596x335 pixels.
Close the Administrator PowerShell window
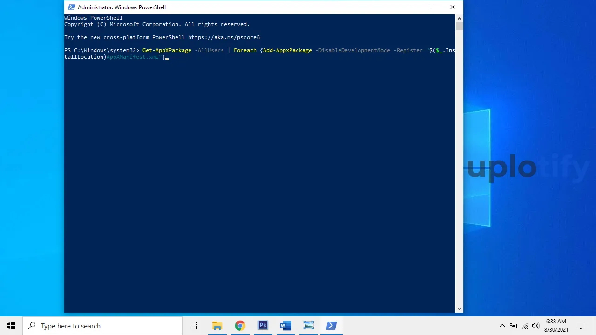click(453, 7)
